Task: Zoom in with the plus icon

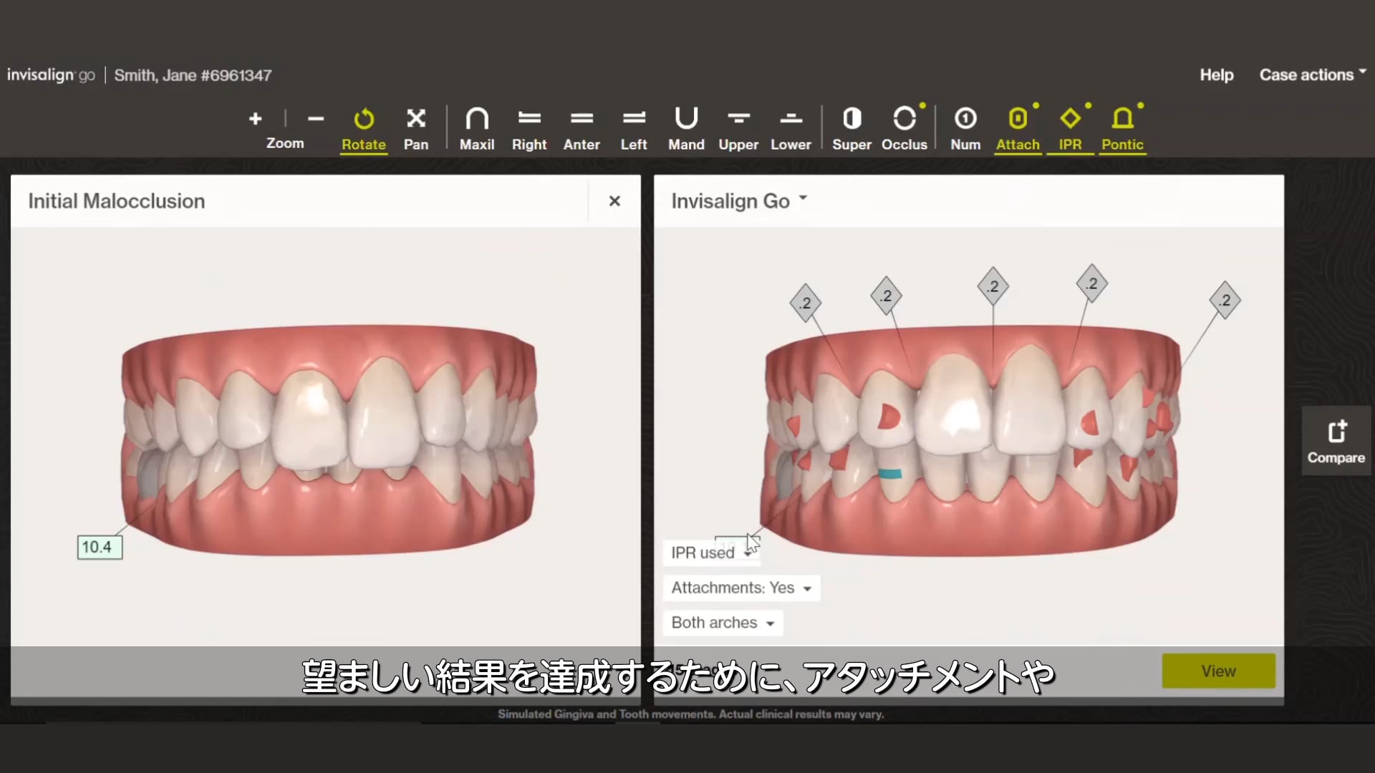Action: [x=255, y=119]
